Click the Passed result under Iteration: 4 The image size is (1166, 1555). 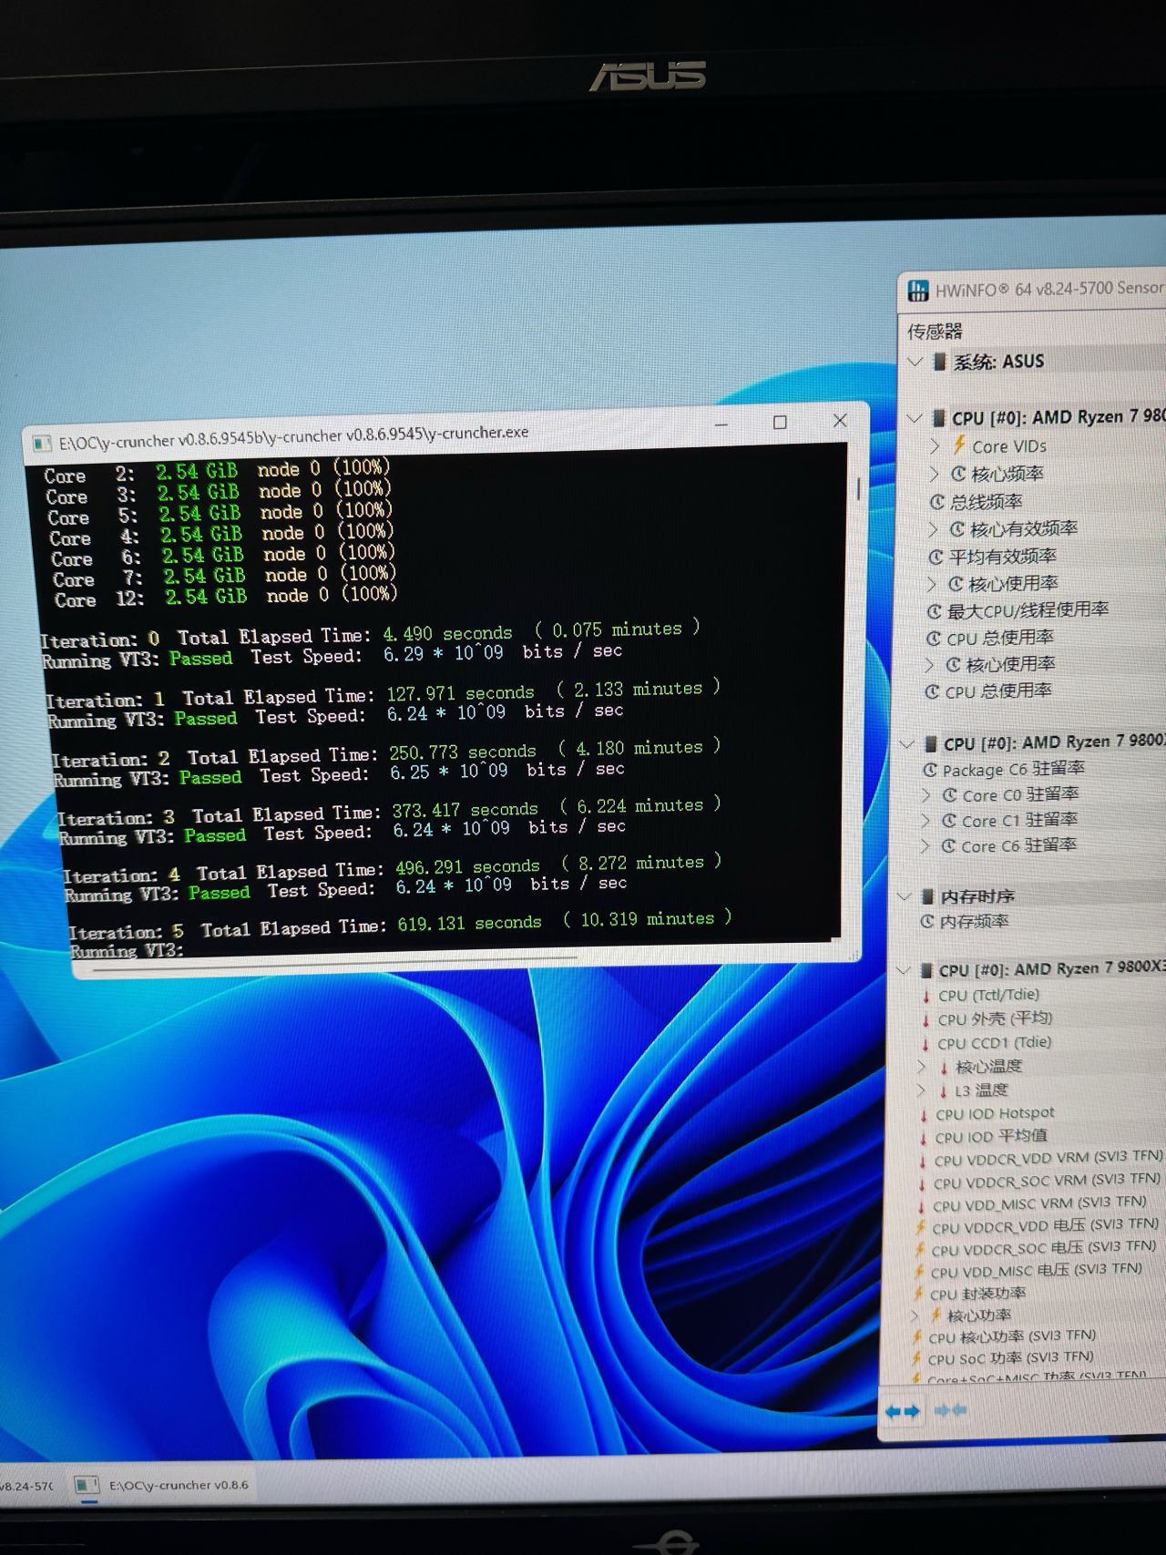click(219, 893)
